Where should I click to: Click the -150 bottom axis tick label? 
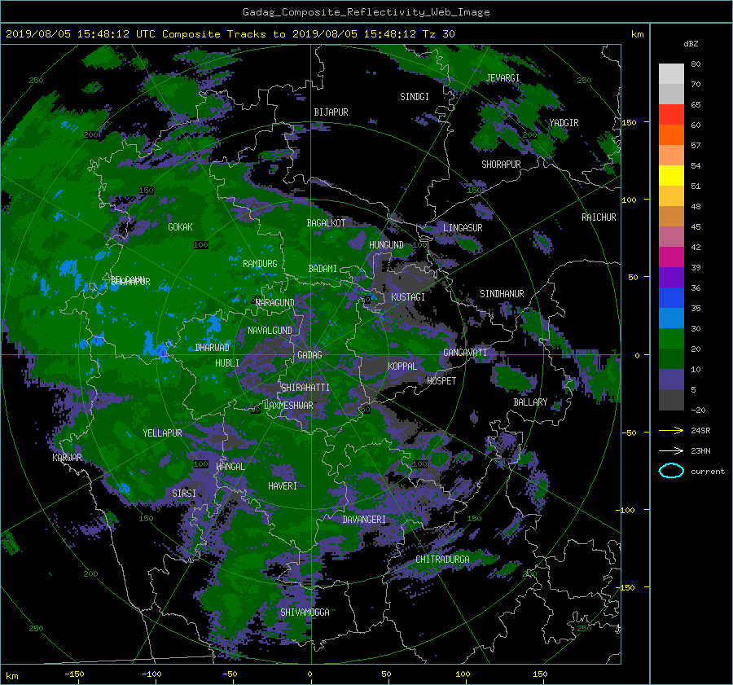tap(74, 674)
